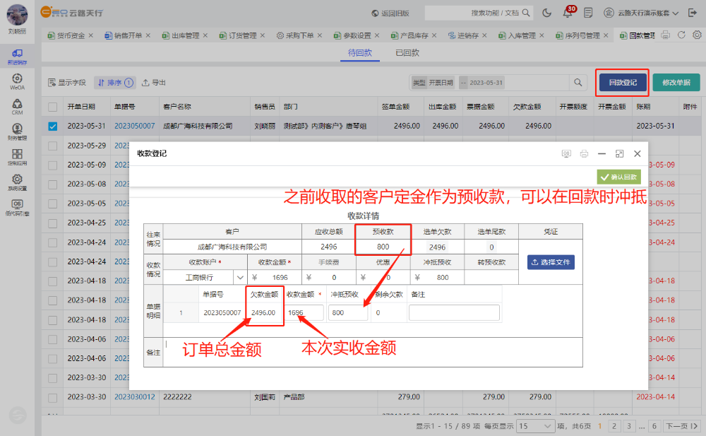The height and width of the screenshot is (436, 706).
Task: Click the 确认回款 button
Action: coord(618,177)
